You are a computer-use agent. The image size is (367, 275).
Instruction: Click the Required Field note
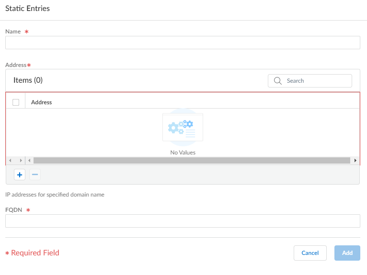(33, 253)
